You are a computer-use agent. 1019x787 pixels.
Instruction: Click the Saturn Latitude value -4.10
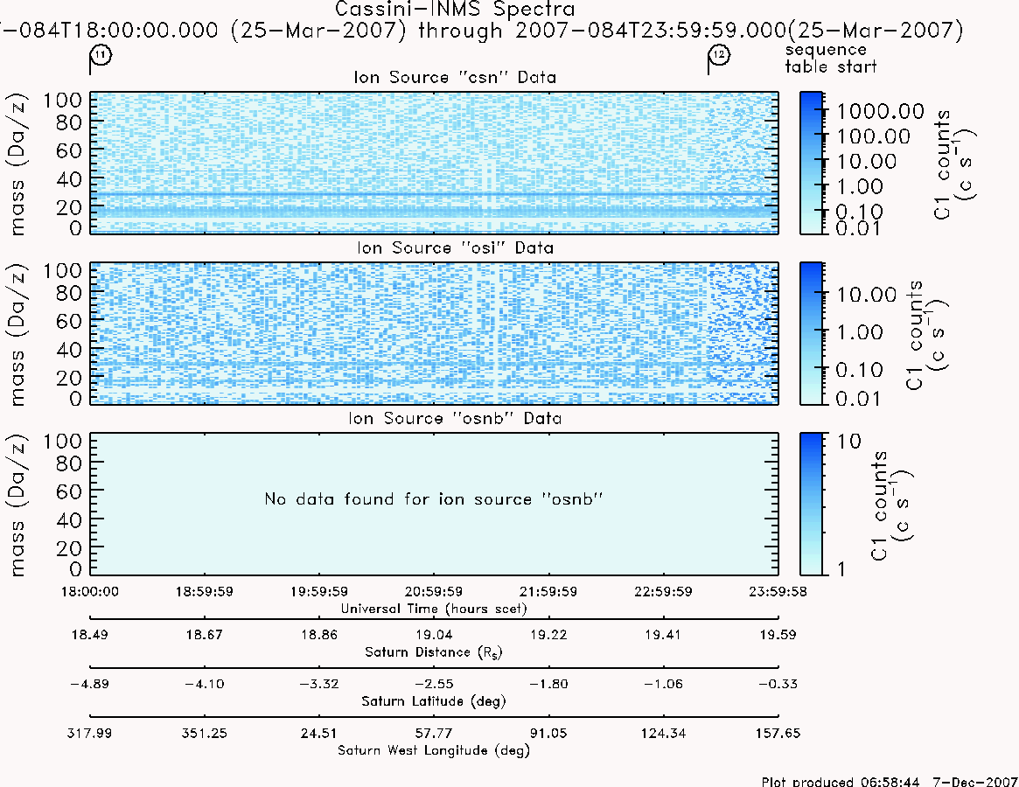point(205,685)
